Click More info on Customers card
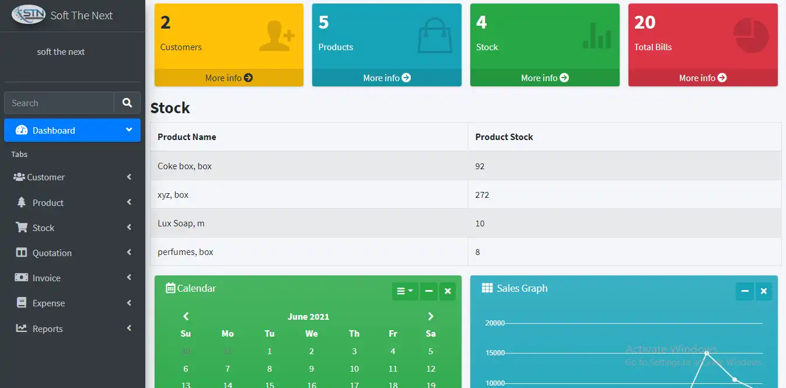This screenshot has width=786, height=388. [x=229, y=78]
